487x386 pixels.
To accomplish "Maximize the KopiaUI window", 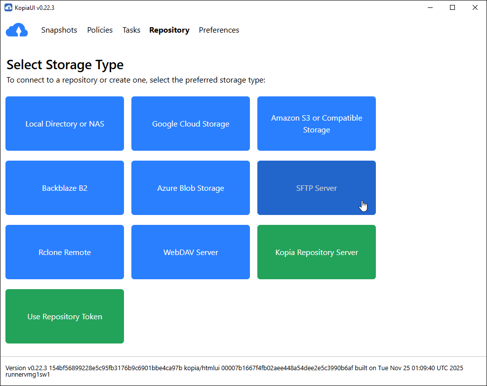I will point(452,7).
